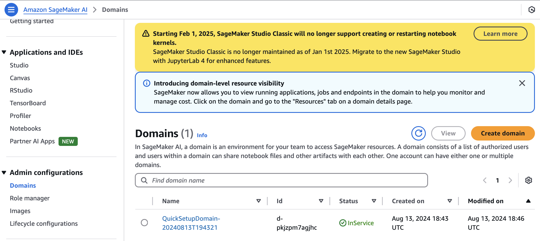Go to next page of domains
This screenshot has width=540, height=241.
(x=510, y=180)
